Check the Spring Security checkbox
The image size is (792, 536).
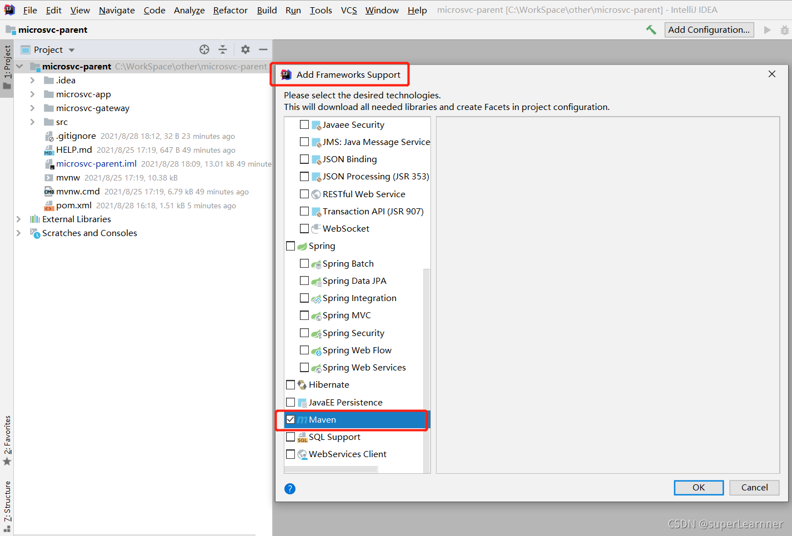(x=304, y=333)
